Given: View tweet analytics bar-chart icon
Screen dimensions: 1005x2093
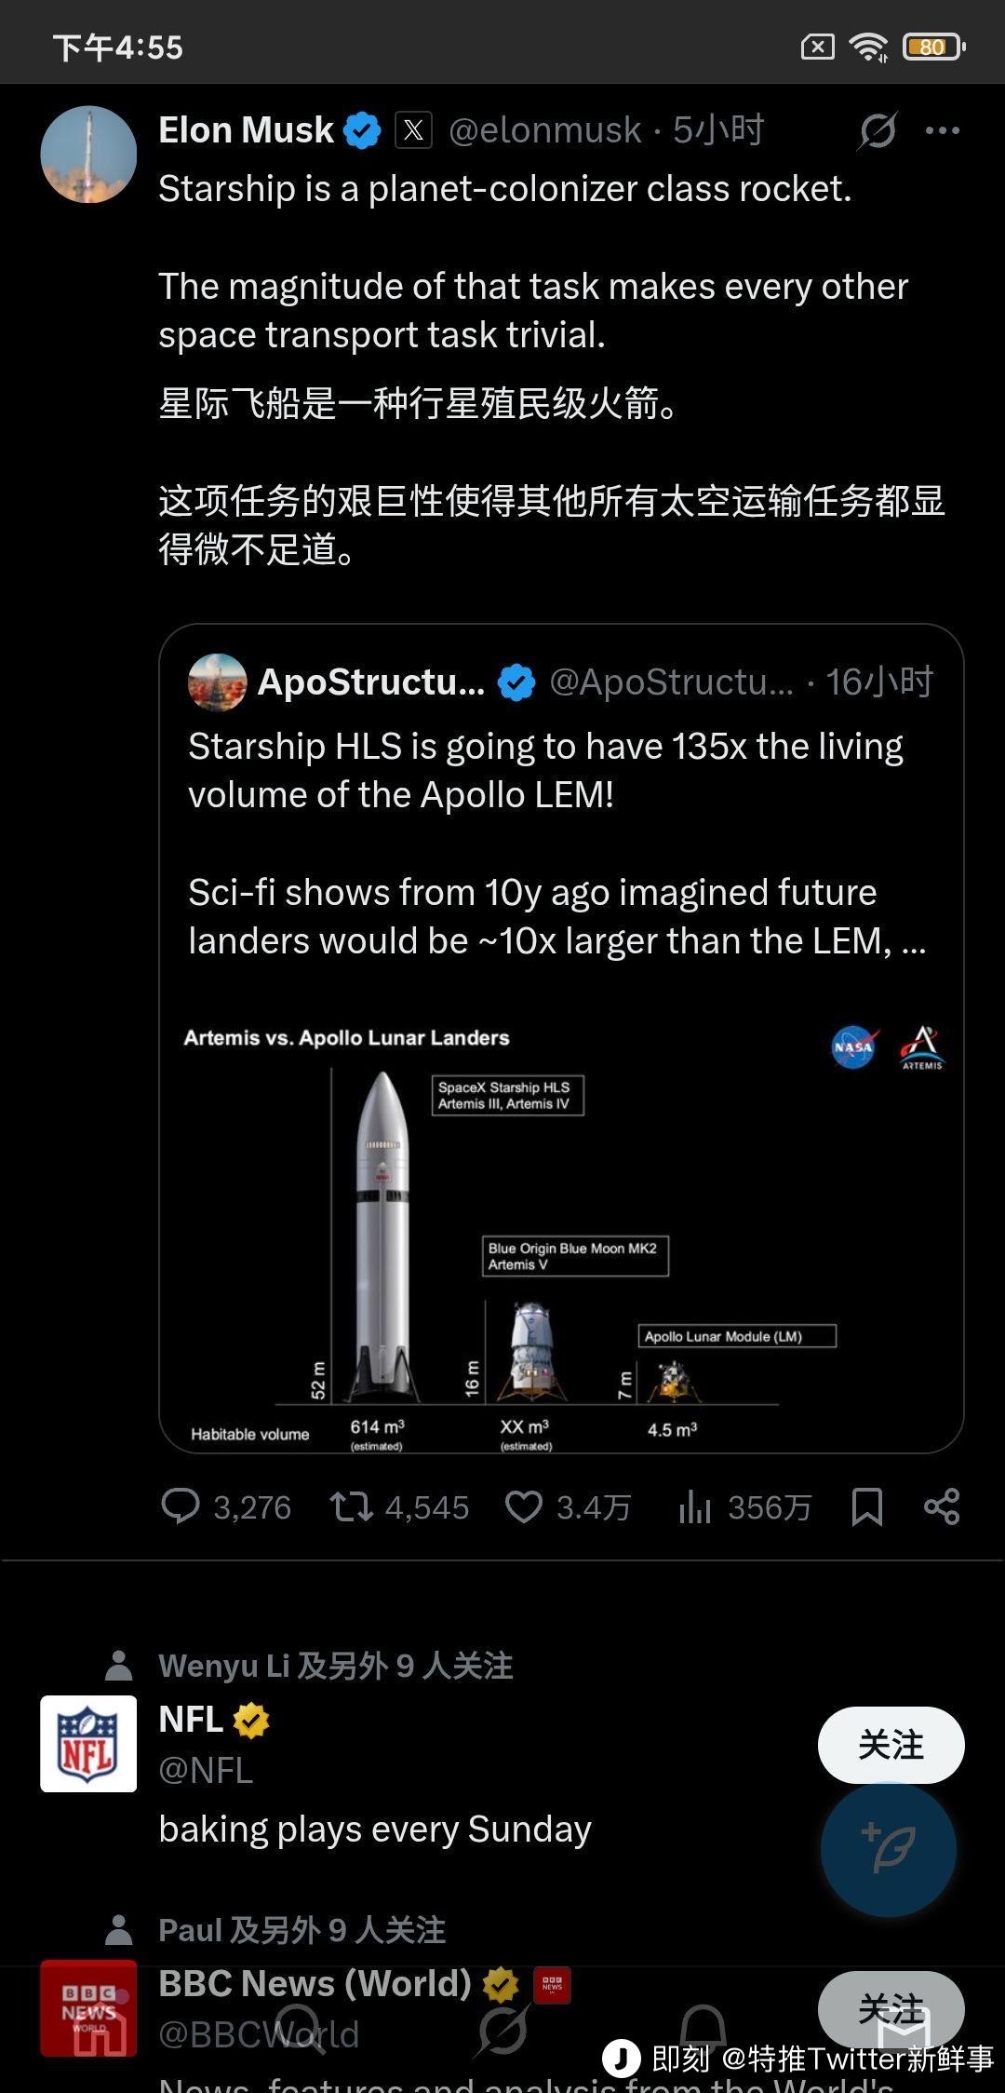Looking at the screenshot, I should pos(695,1506).
